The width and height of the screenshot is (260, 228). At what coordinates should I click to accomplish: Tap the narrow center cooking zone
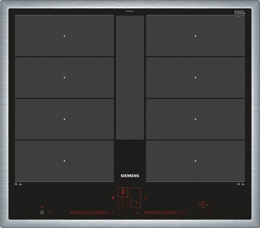coord(130,77)
